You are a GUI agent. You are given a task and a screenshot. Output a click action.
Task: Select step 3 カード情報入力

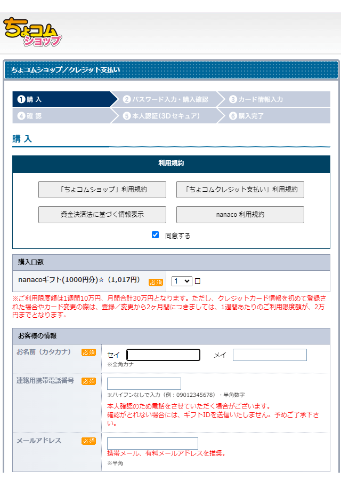coord(274,99)
